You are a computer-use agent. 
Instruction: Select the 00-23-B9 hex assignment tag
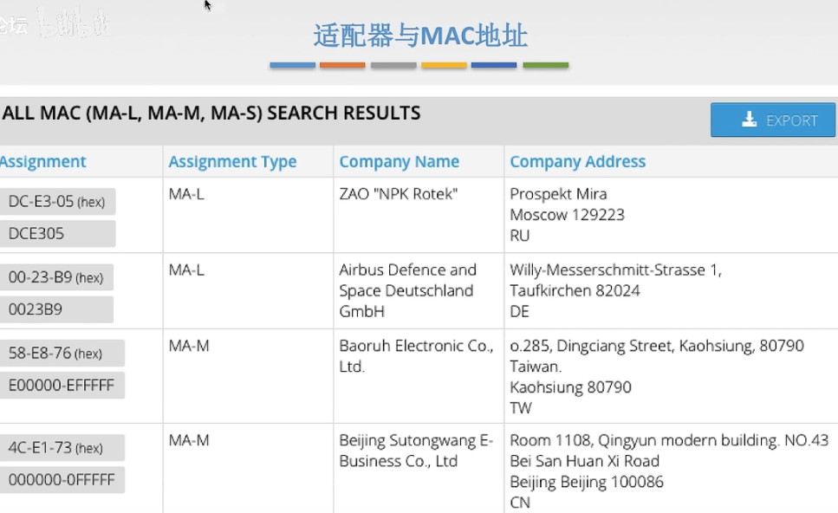pyautogui.click(x=56, y=277)
